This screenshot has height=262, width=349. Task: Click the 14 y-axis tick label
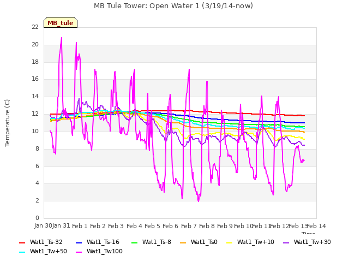click(x=35, y=96)
